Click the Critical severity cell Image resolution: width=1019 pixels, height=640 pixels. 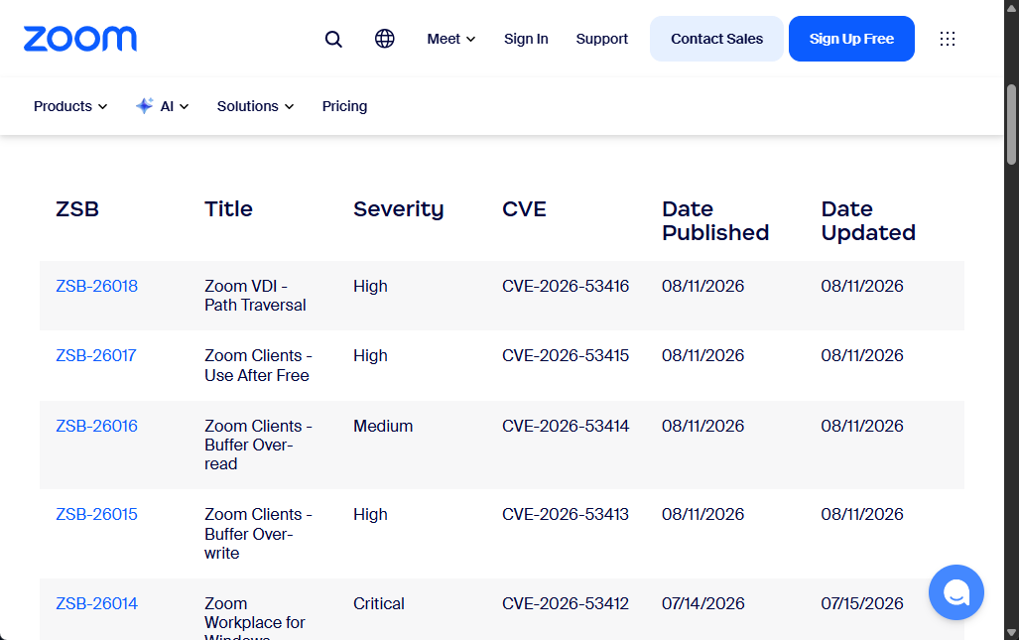point(379,603)
